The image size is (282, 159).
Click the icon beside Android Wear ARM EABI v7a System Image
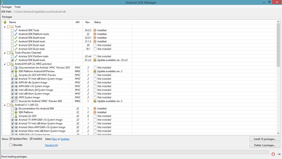pyautogui.click(x=16, y=127)
